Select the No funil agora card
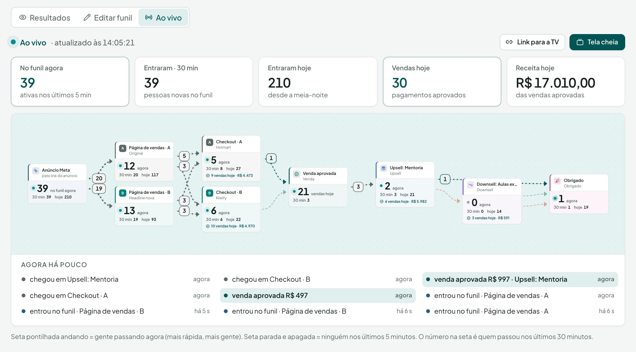This screenshot has height=352, width=636. (70, 81)
